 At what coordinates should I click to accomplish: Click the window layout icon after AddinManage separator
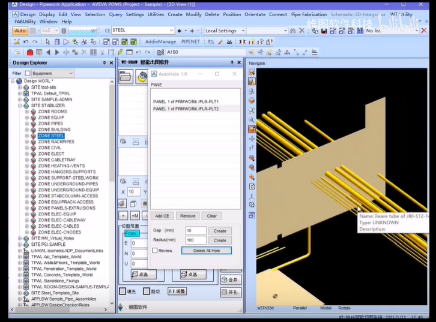click(x=211, y=41)
